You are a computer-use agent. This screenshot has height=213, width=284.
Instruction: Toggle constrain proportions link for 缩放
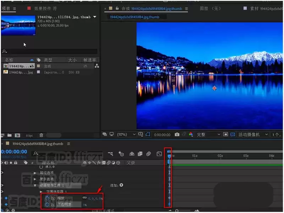tap(84, 198)
